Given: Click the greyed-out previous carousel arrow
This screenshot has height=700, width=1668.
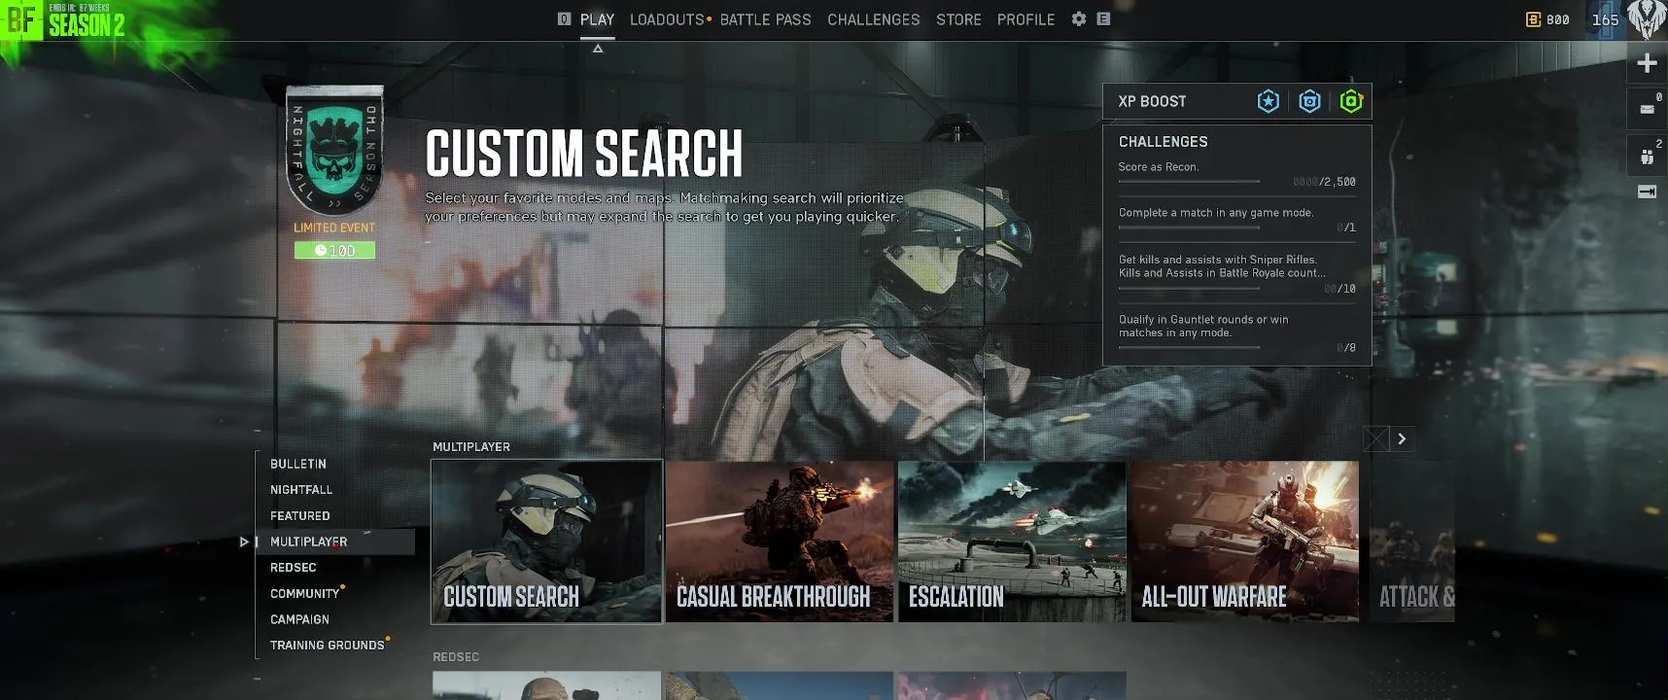Looking at the screenshot, I should [1375, 438].
